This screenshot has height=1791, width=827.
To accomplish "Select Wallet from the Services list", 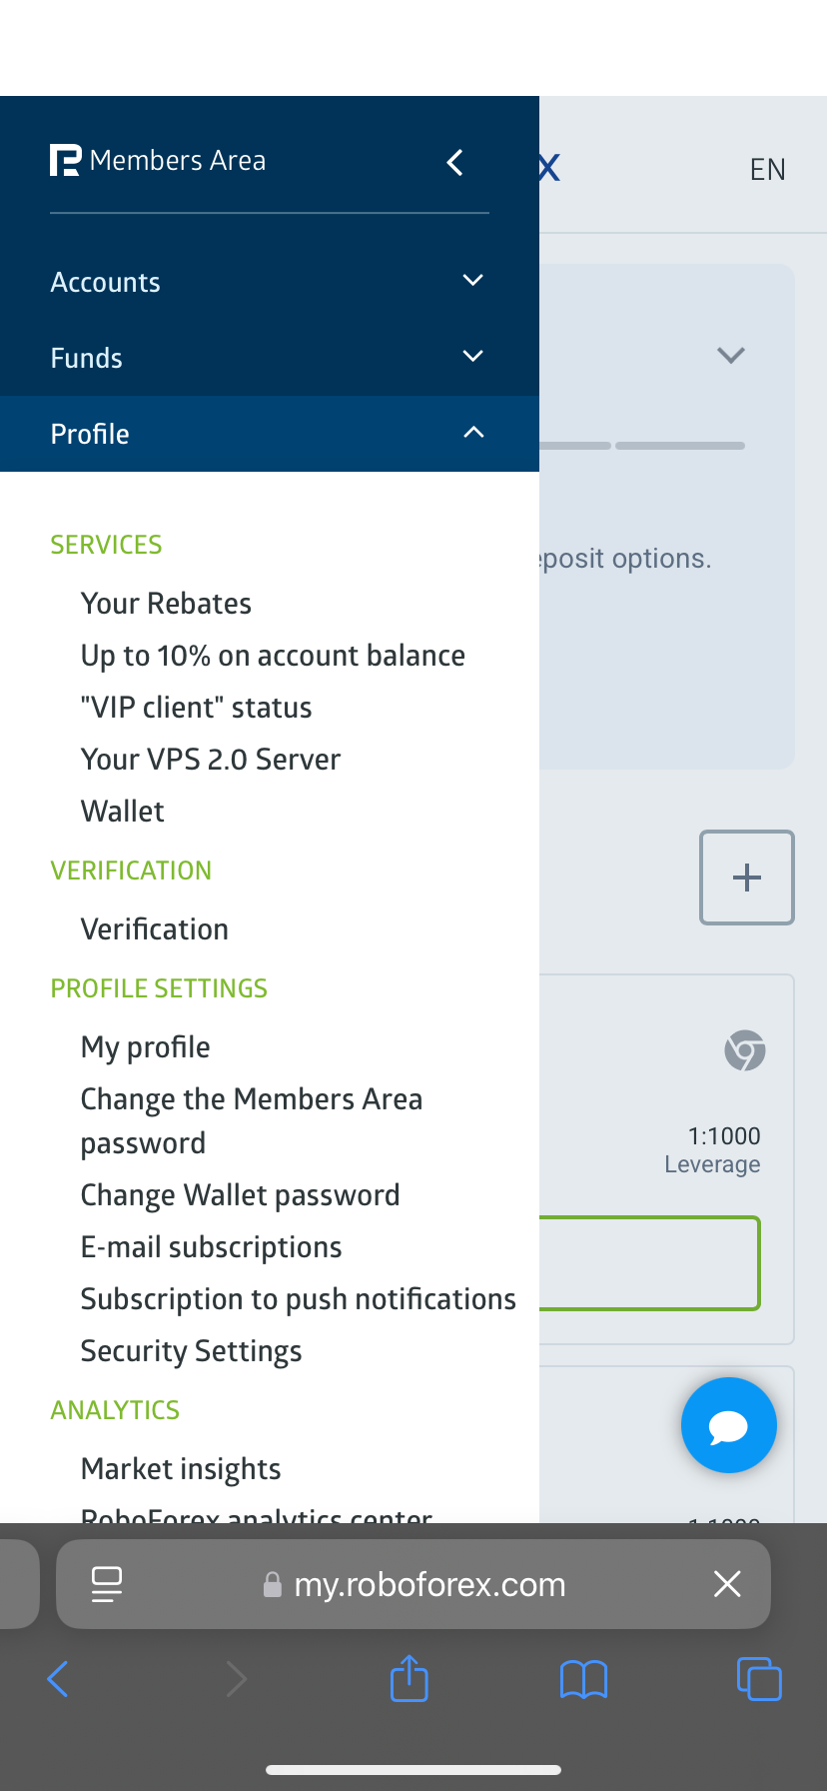I will (122, 812).
